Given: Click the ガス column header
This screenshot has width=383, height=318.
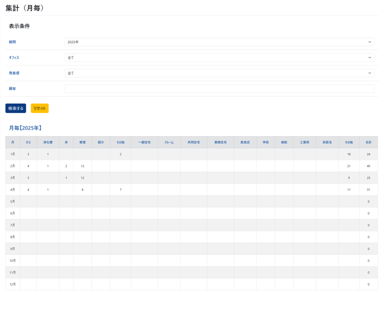Looking at the screenshot, I should (x=28, y=143).
